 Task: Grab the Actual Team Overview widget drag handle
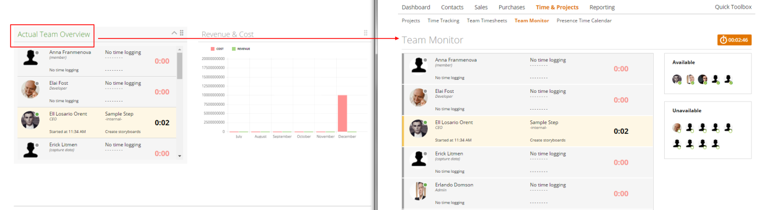182,33
